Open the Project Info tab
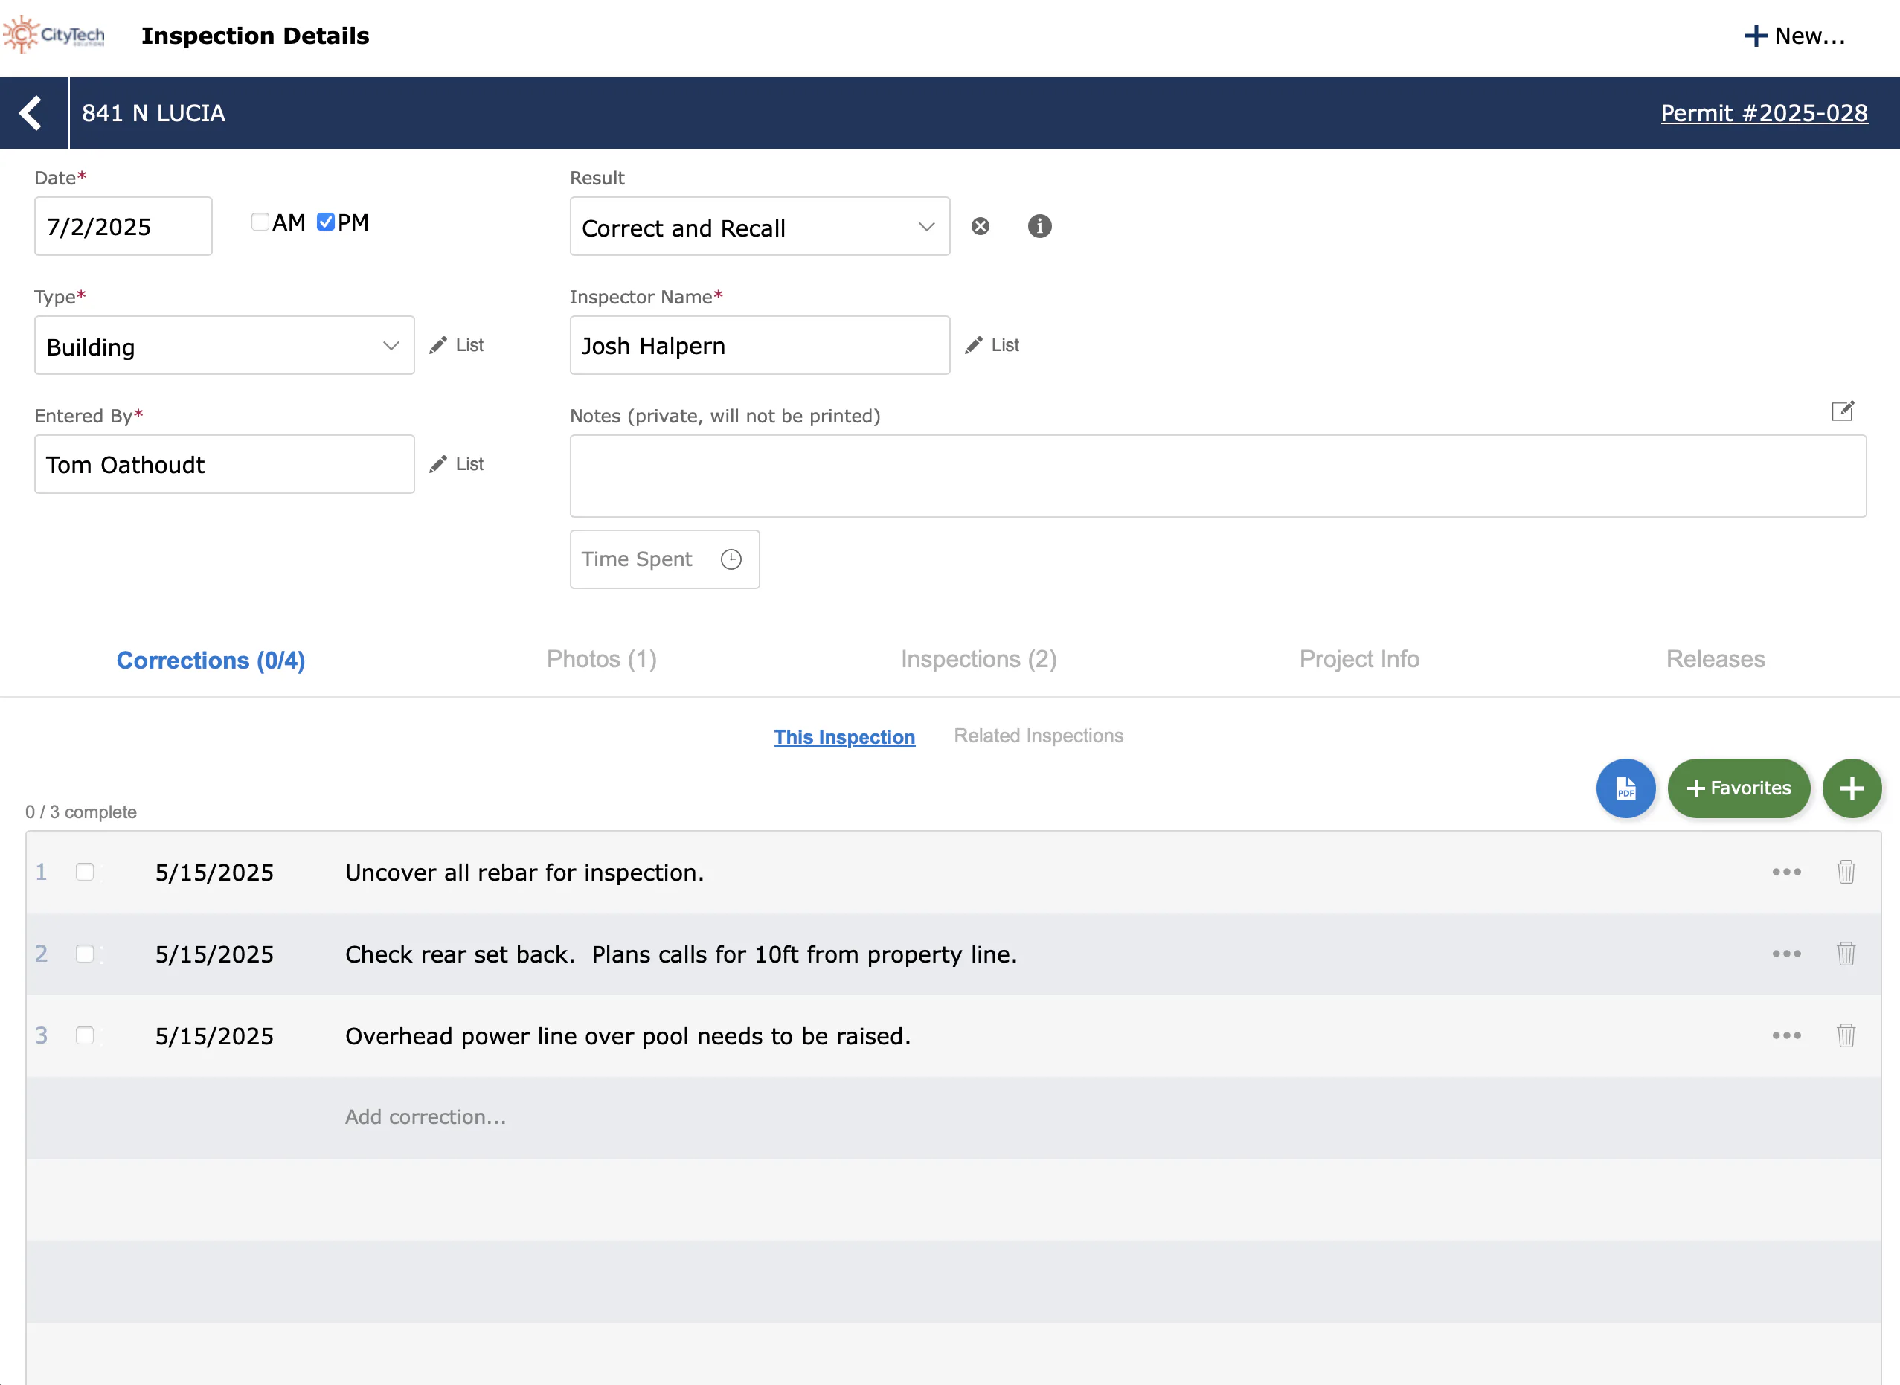 click(1359, 660)
